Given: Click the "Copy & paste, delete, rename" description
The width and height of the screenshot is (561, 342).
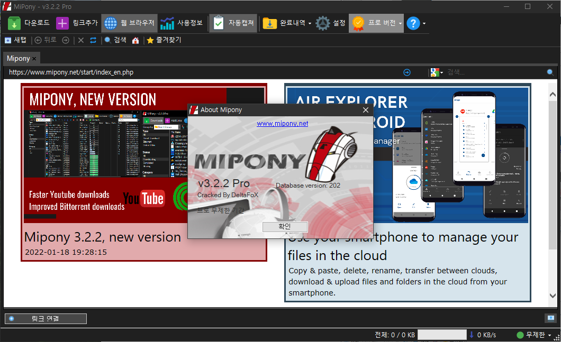Looking at the screenshot, I should [398, 282].
